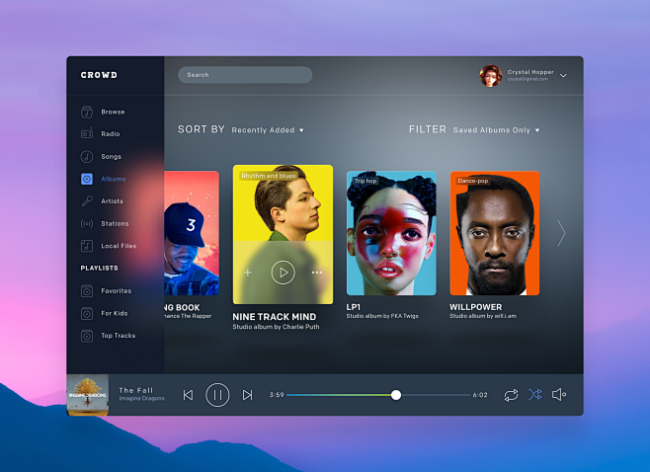Image resolution: width=650 pixels, height=472 pixels.
Task: Open Artists label
Action: click(x=112, y=201)
